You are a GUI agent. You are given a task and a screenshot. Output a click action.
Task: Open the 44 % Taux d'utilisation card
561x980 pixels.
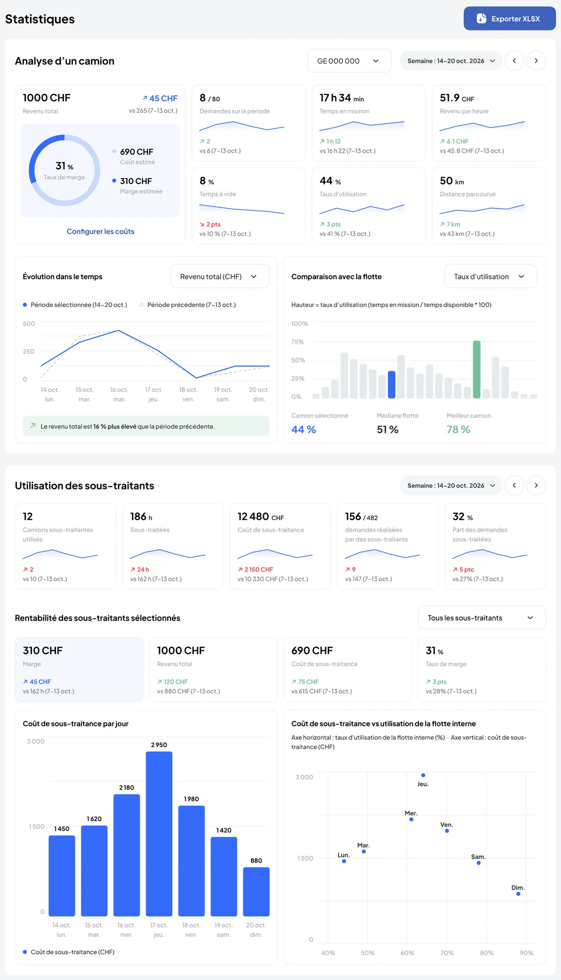pyautogui.click(x=369, y=206)
